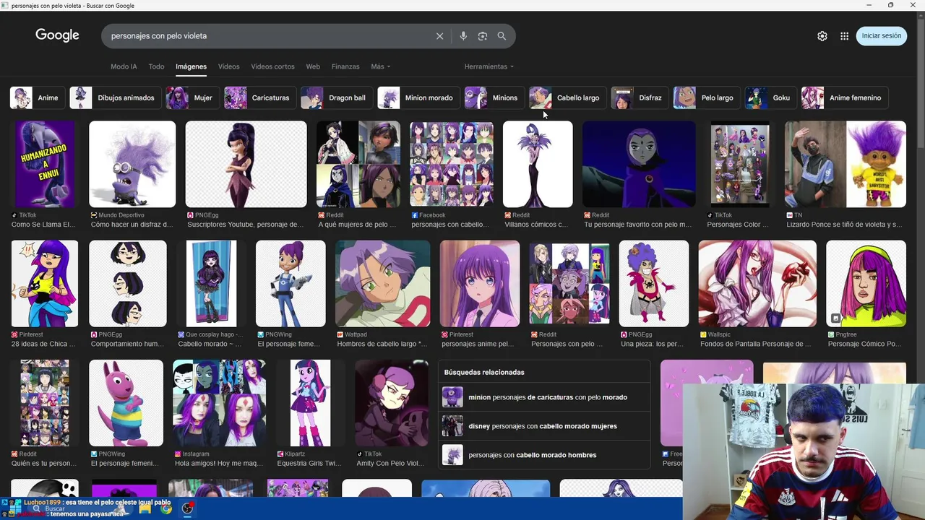The height and width of the screenshot is (520, 925).
Task: Filter by the Pelo largo chip
Action: click(707, 97)
